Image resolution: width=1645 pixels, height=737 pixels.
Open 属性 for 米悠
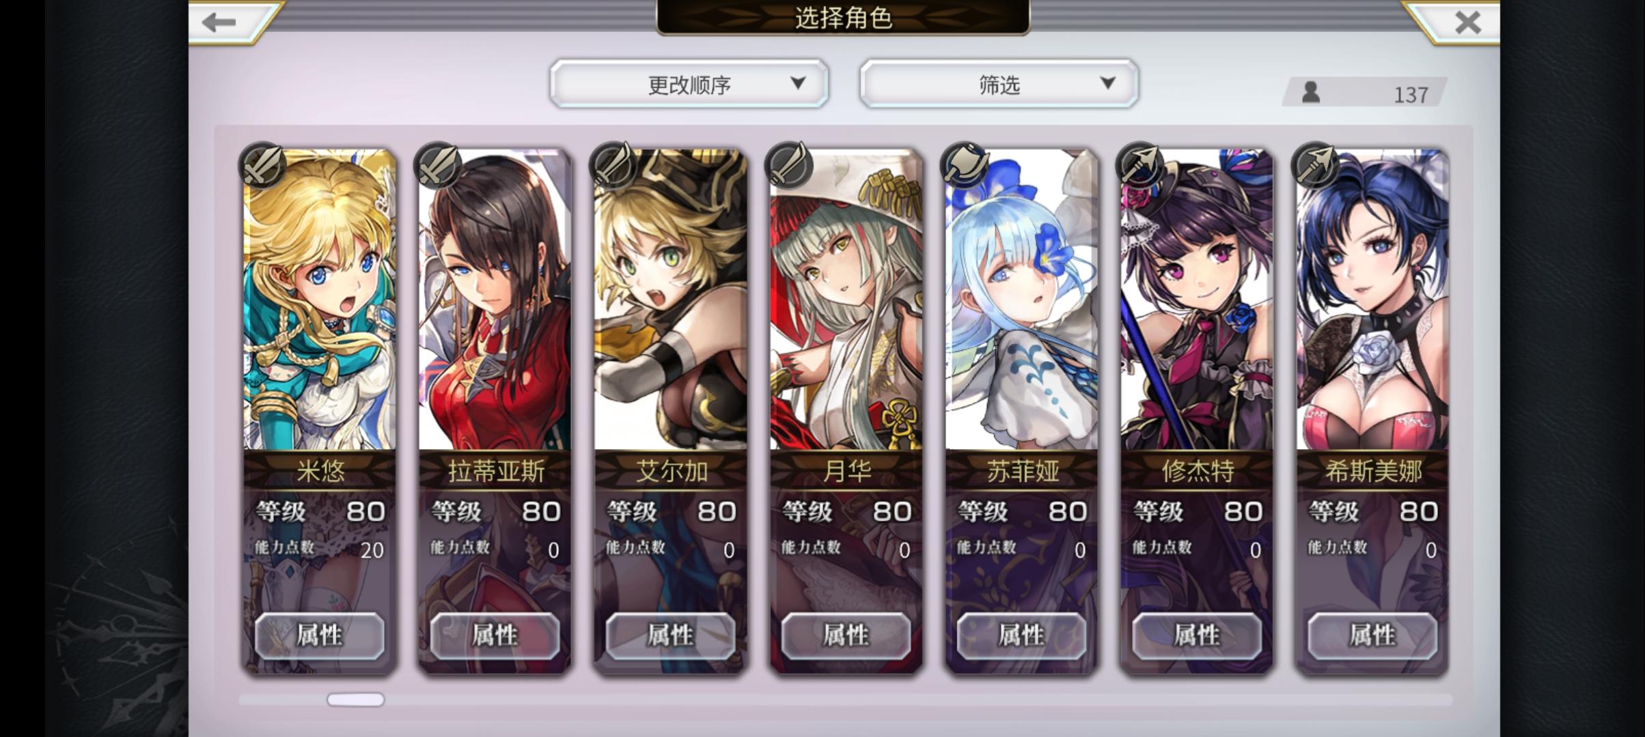(x=320, y=636)
